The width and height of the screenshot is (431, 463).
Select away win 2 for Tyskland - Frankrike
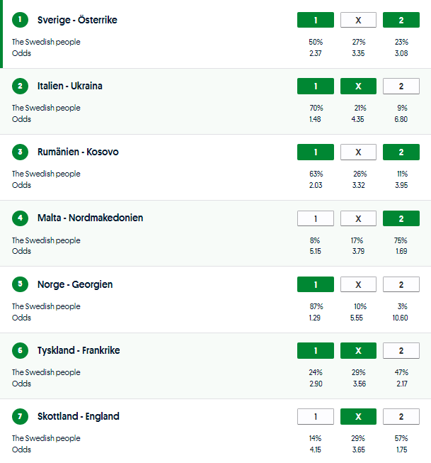(401, 350)
